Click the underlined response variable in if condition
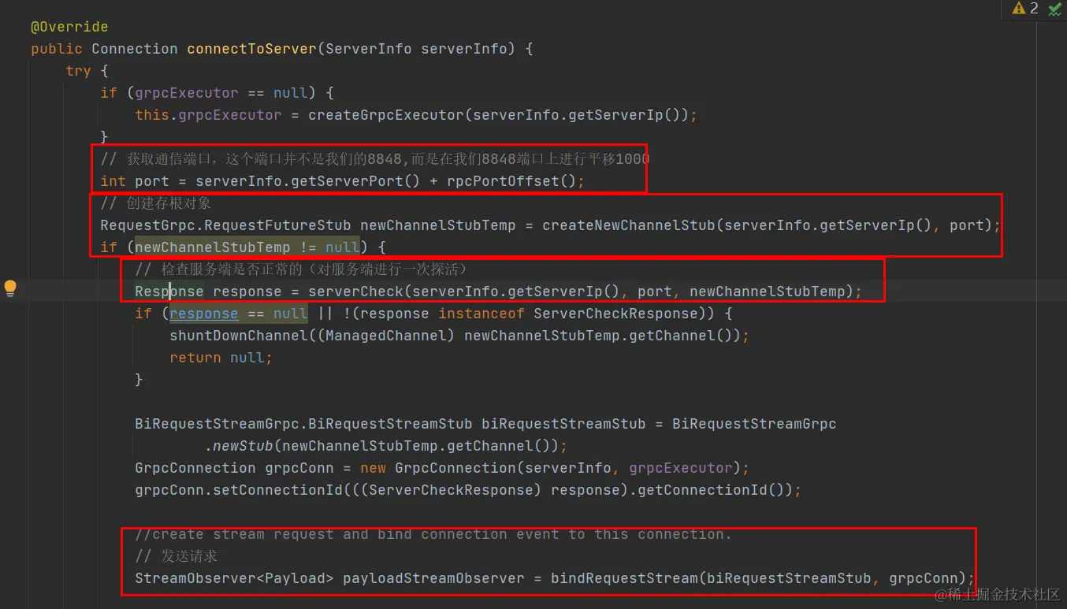 pyautogui.click(x=203, y=314)
